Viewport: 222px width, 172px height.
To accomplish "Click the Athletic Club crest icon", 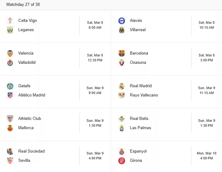I will coord(10,119).
